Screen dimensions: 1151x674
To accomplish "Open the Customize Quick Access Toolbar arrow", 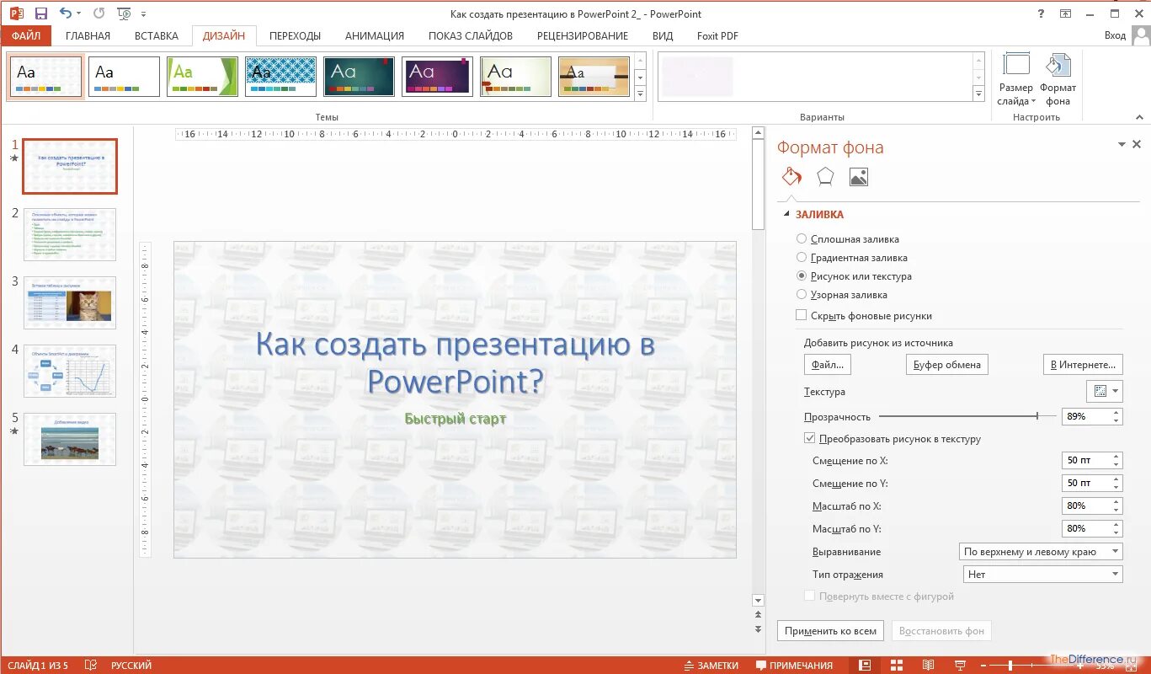I will 143,14.
